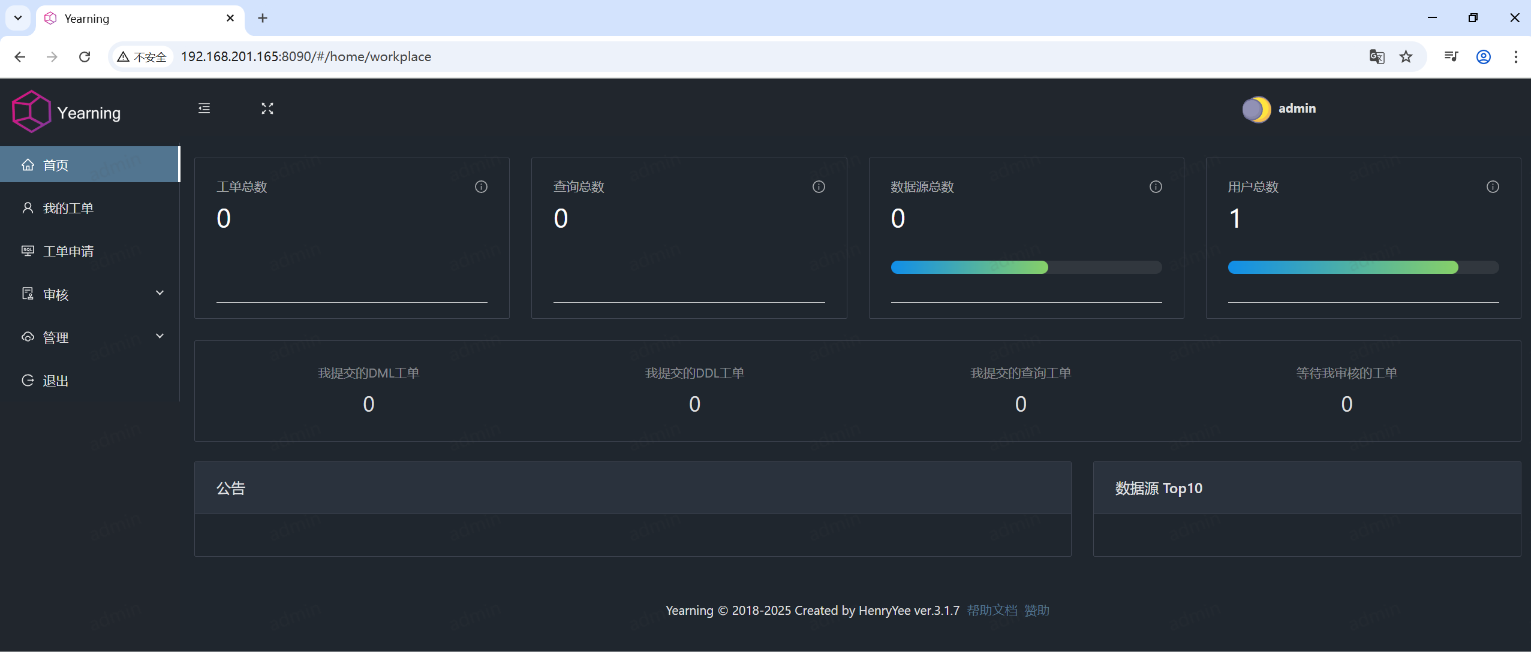Select 工单申请 in the sidebar
Viewport: 1531px width, 652px height.
68,252
